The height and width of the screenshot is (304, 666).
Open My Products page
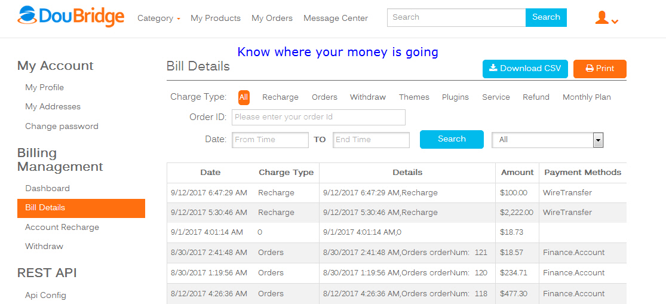point(216,19)
